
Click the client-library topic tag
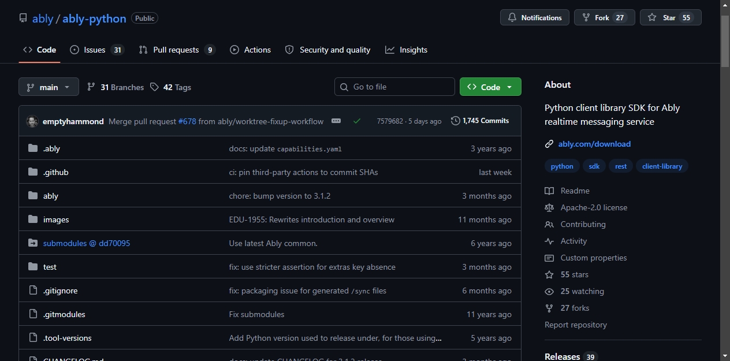[x=662, y=166]
